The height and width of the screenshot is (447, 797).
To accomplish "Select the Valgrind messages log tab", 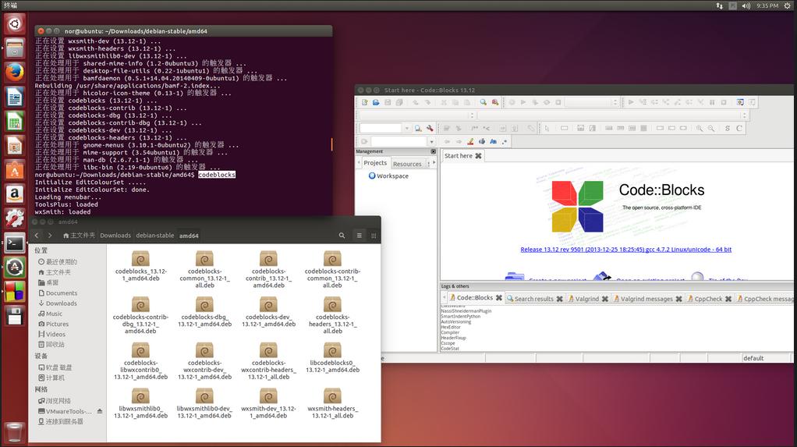I will tap(646, 299).
